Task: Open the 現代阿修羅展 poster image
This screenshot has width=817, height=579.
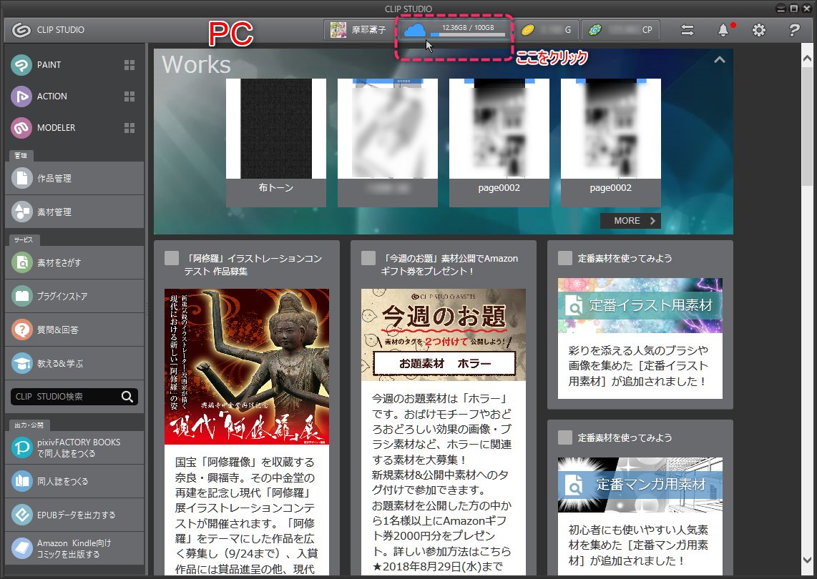Action: click(247, 367)
